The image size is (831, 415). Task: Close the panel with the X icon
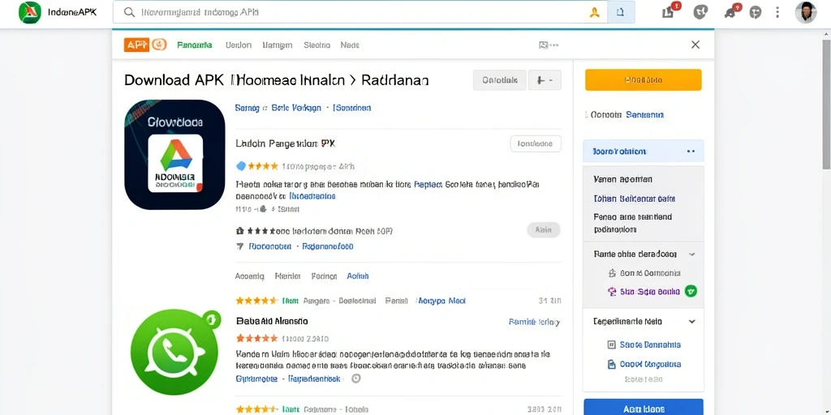[x=695, y=45]
